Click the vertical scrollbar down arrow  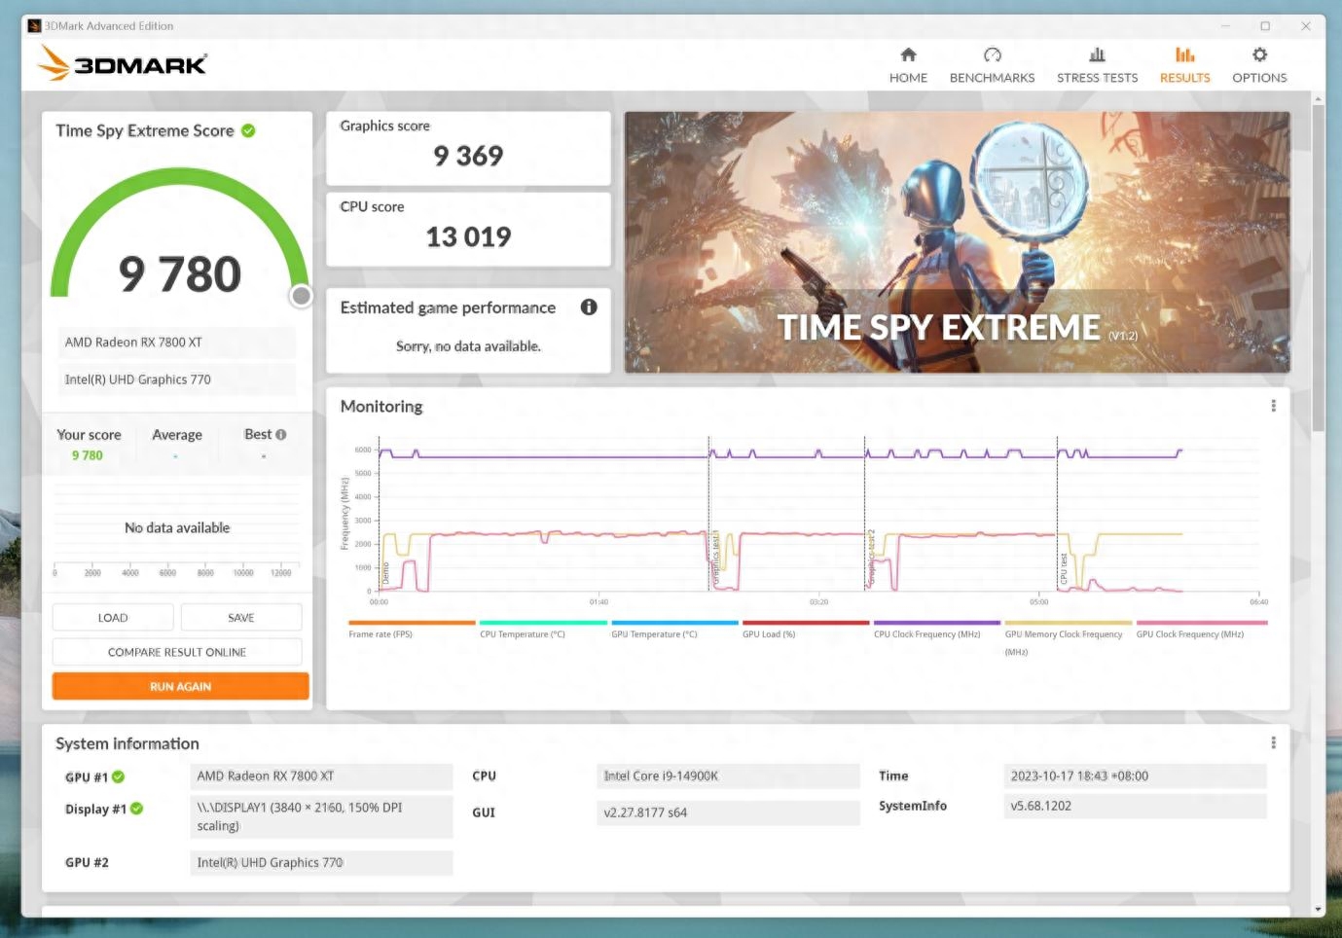coord(1319,910)
